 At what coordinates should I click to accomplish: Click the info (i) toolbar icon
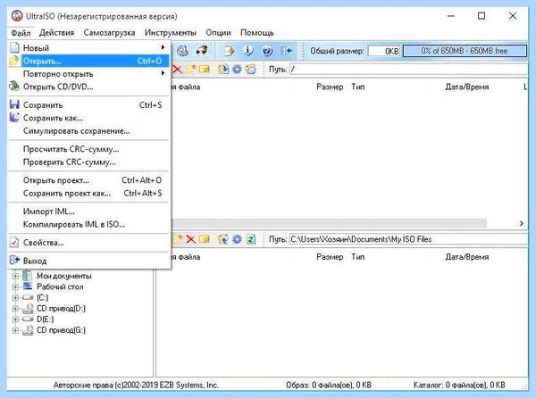click(248, 51)
